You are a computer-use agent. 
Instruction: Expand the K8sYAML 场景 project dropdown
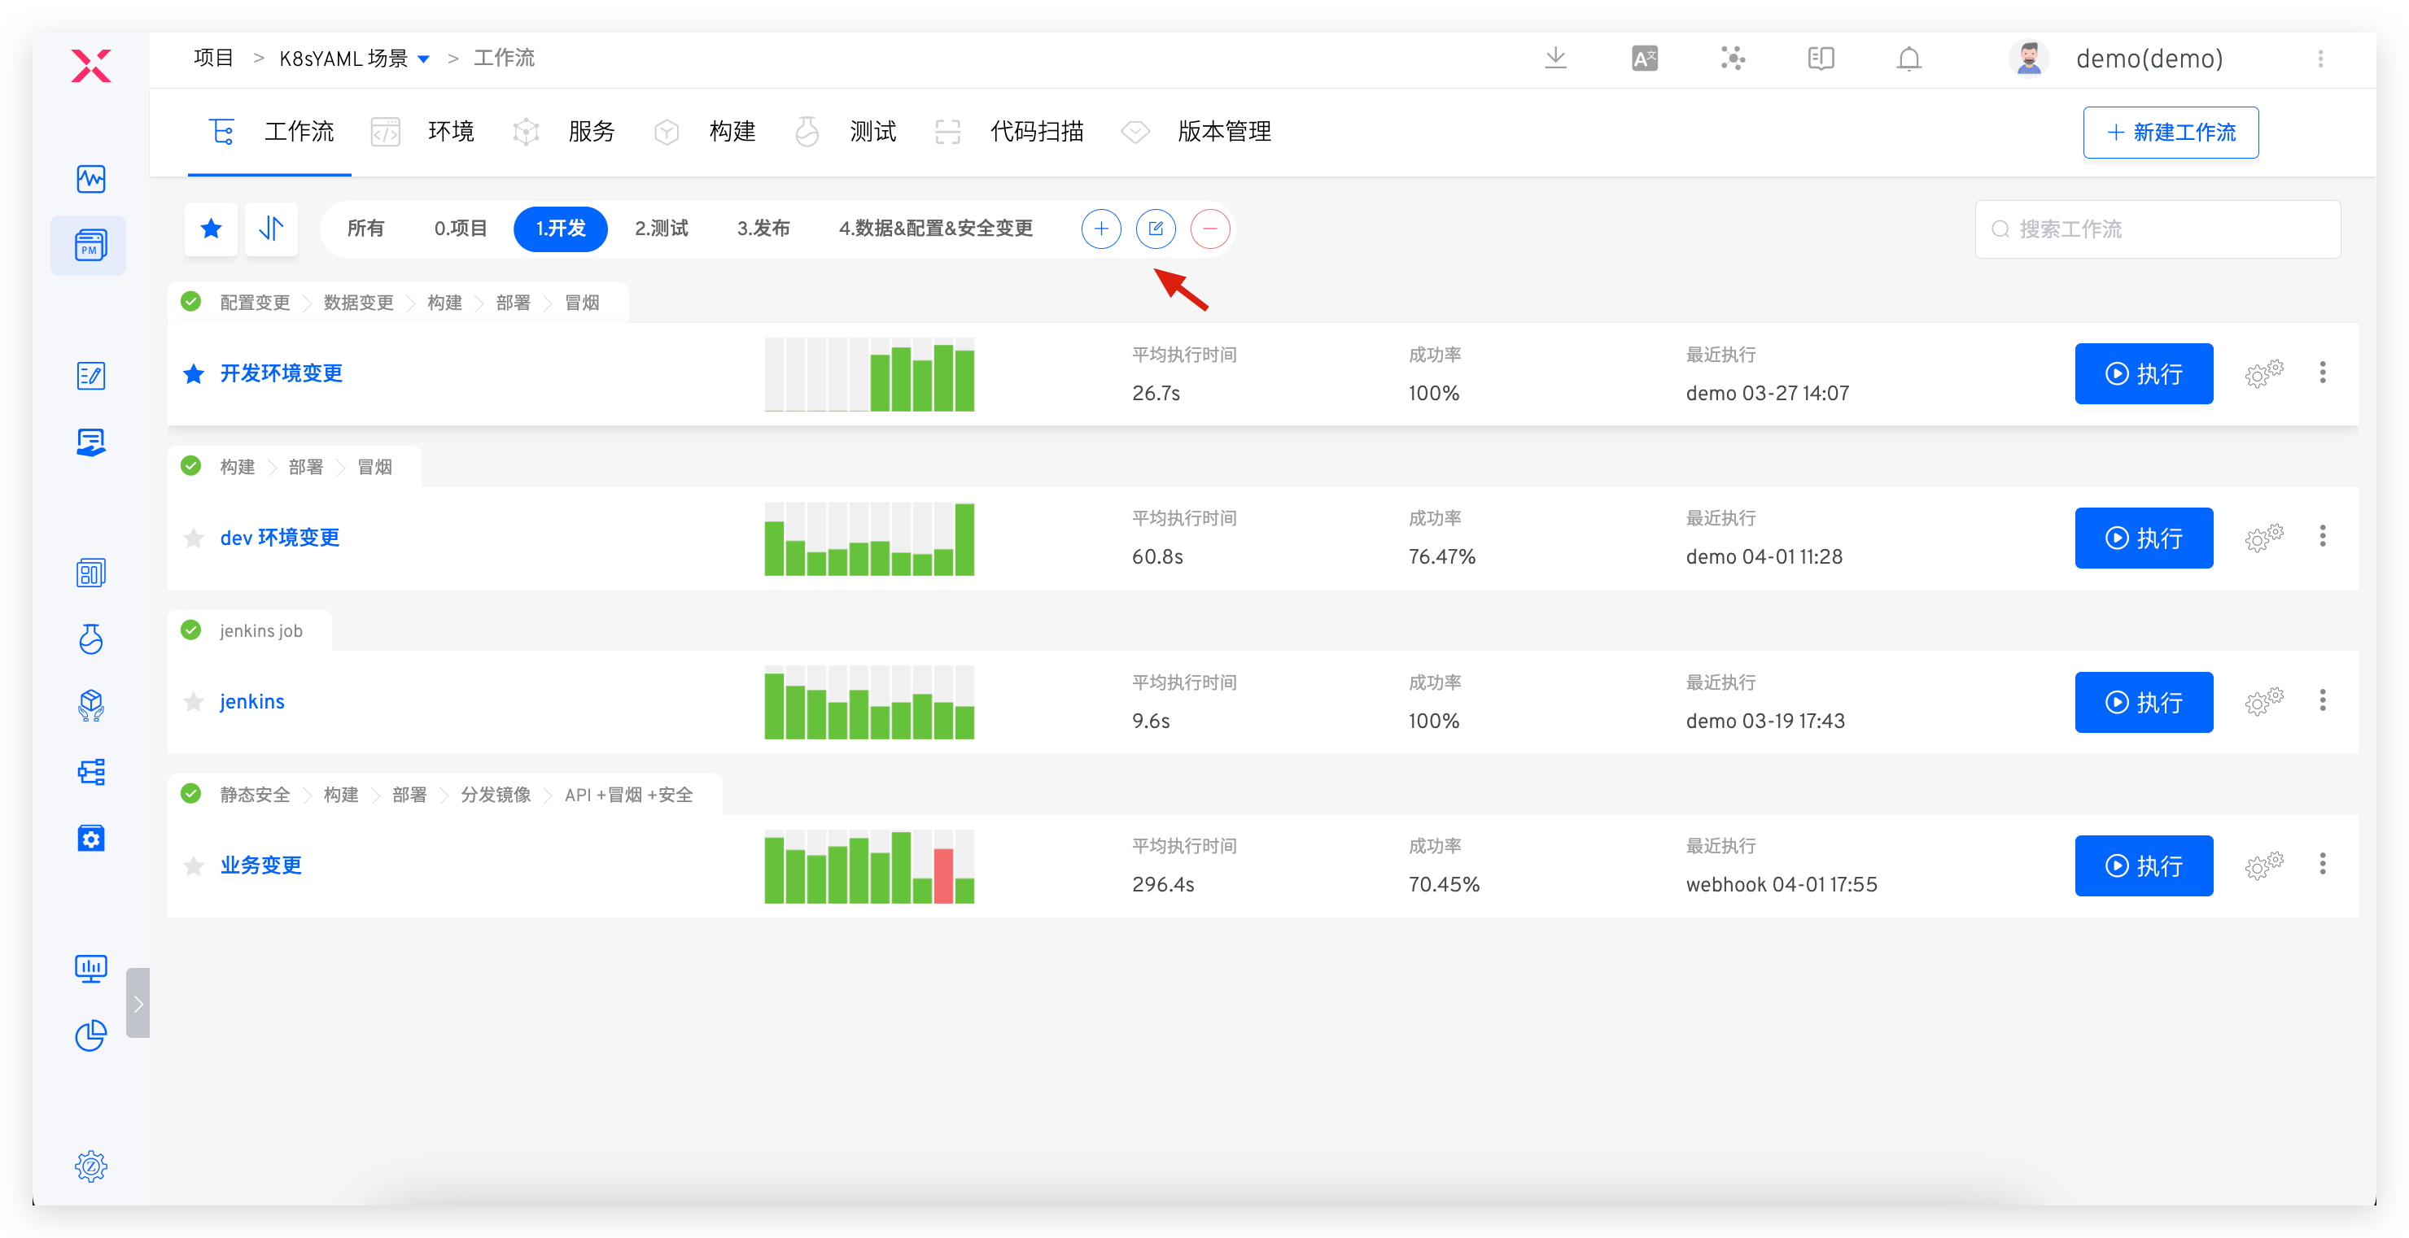coord(424,59)
